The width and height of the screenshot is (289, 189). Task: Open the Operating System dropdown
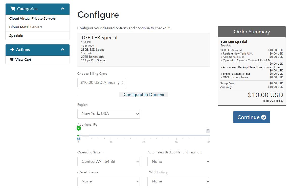click(108, 162)
